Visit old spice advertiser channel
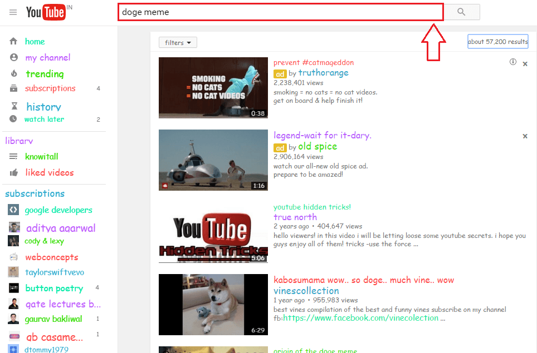This screenshot has height=353, width=537. 318,146
